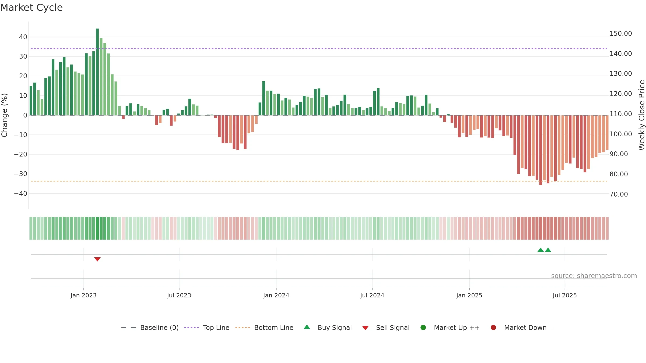646x363 pixels.
Task: Toggle the Sell Signal legend label
Action: pos(393,328)
